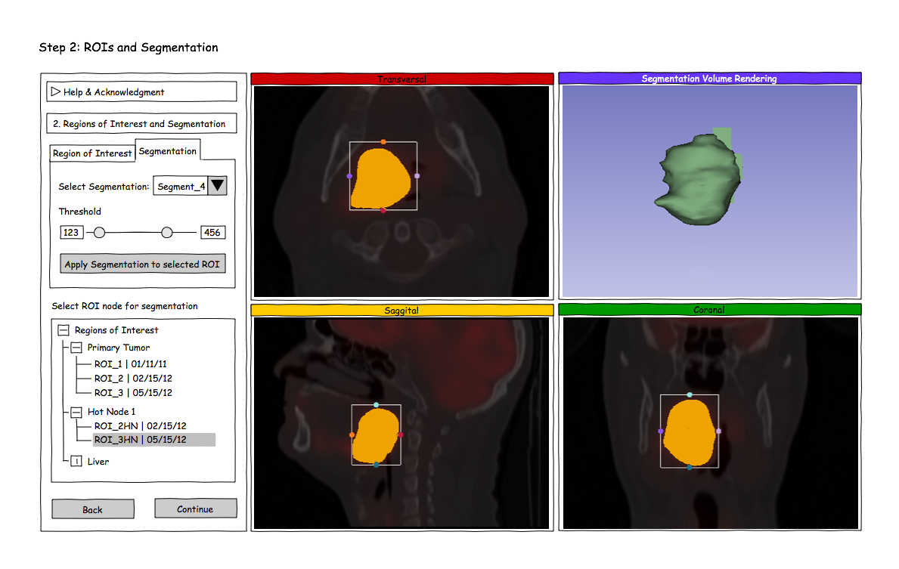Collapse the Primary Tumor tree node
Viewport: 899px width, 569px height.
76,348
